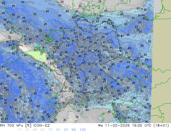
Task: Click the legend value "100" in color scale
Action: [83, 130]
